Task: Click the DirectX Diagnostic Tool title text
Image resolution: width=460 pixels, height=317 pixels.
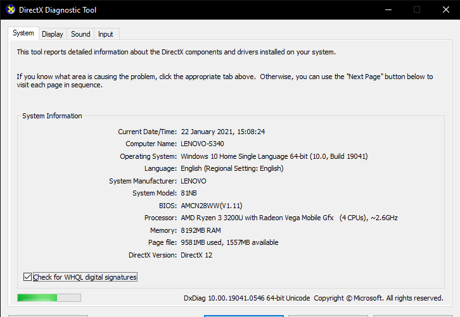Action: click(58, 10)
